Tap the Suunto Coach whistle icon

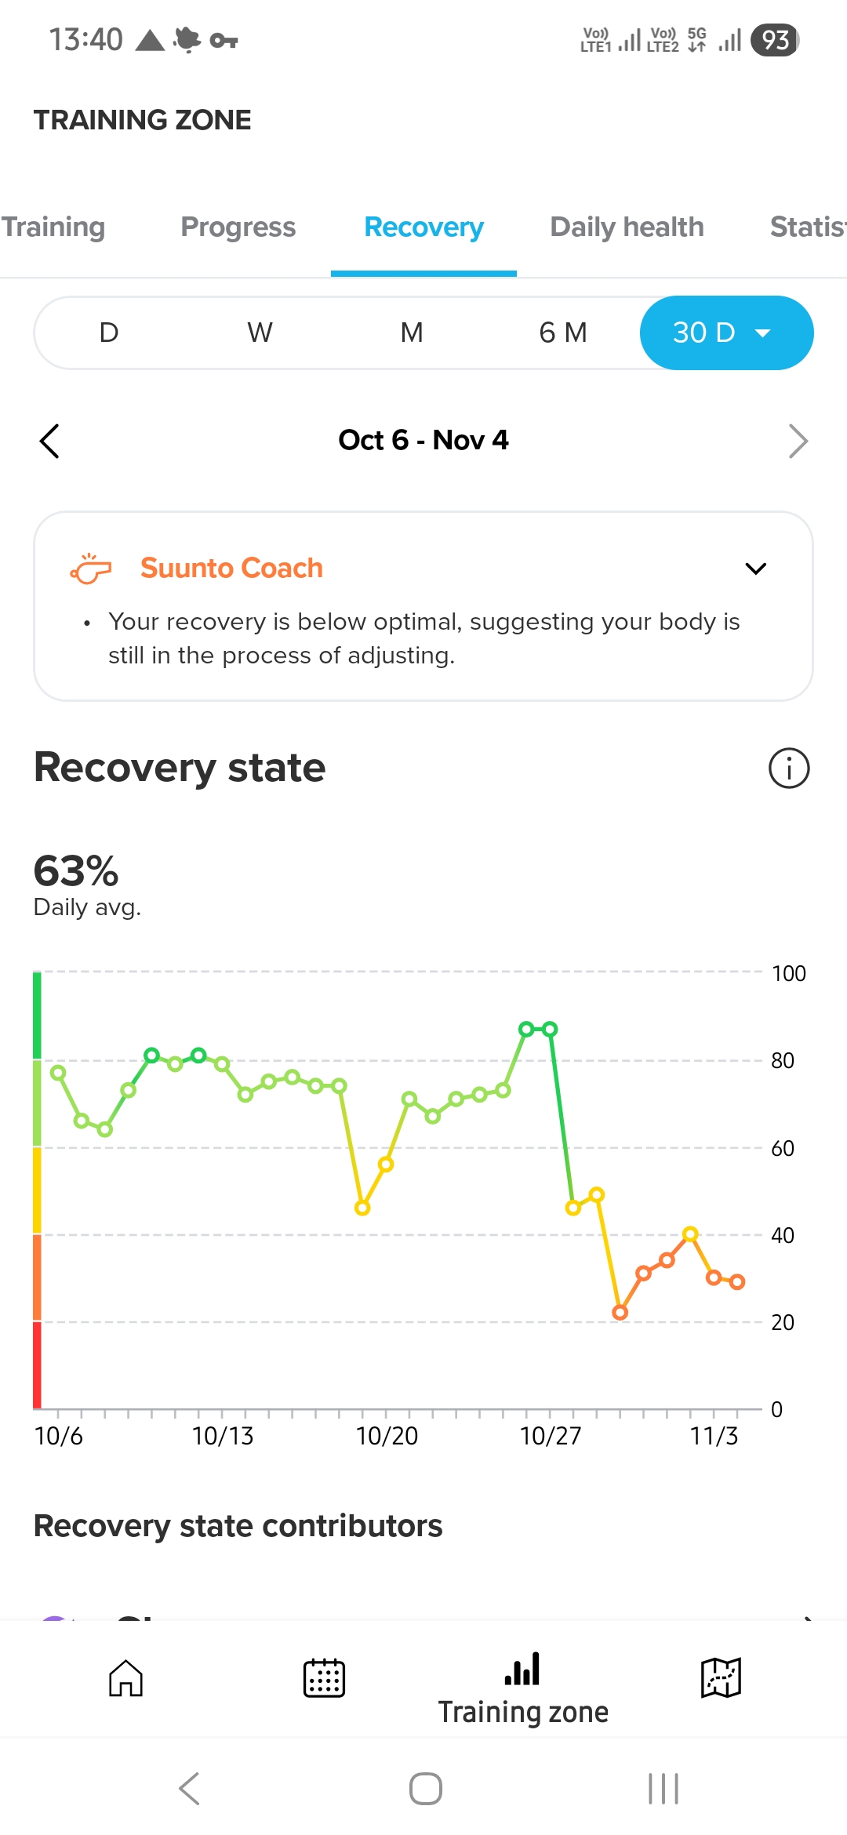(91, 568)
